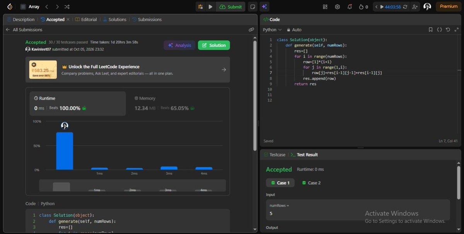The height and width of the screenshot is (234, 464).
Task: Click the chart range selector below the histogram
Action: point(132,185)
